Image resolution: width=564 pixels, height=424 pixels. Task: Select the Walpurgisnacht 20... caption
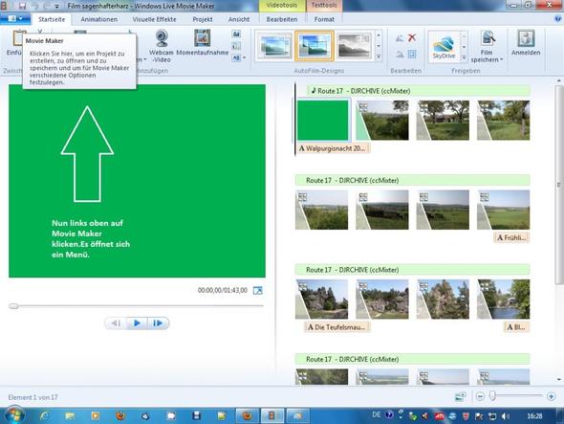point(333,148)
